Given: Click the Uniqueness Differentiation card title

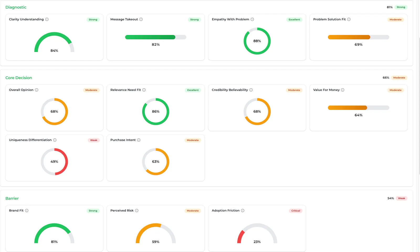Looking at the screenshot, I should 30,140.
